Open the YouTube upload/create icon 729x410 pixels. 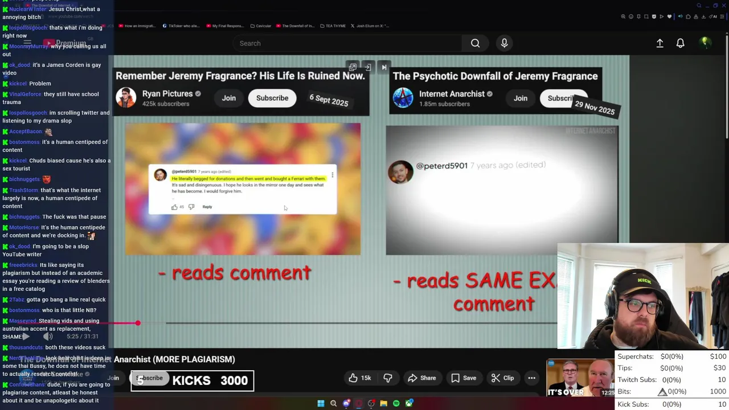[660, 43]
